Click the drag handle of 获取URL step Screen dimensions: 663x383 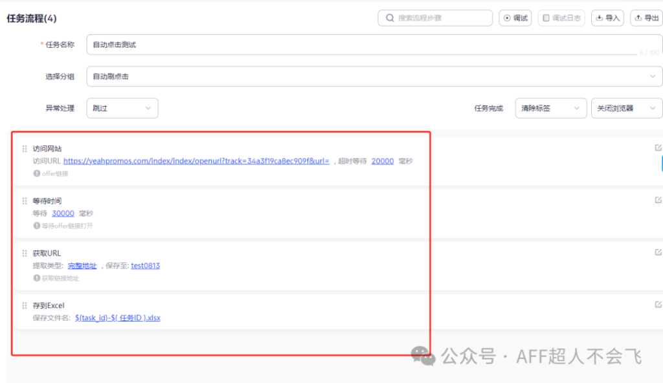pyautogui.click(x=25, y=254)
